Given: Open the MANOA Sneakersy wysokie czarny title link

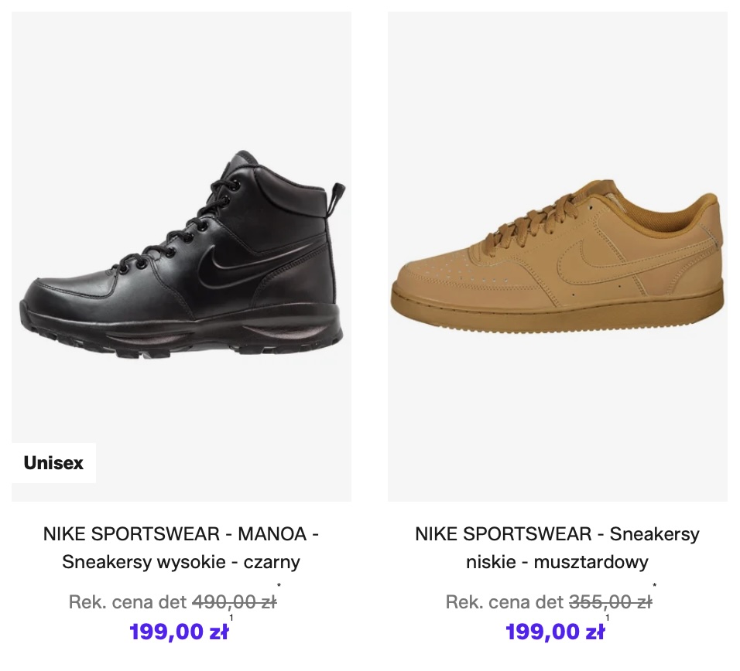Looking at the screenshot, I should 181,547.
